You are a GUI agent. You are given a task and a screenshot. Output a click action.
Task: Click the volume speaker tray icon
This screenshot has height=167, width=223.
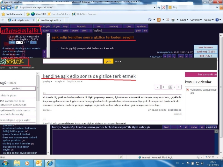click(202, 163)
